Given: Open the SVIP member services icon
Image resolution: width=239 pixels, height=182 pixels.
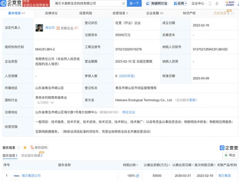Looking at the screenshot, I should click(230, 3).
